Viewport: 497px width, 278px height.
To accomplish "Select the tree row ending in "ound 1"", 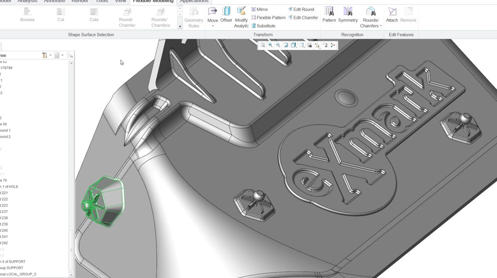I will pyautogui.click(x=5, y=130).
